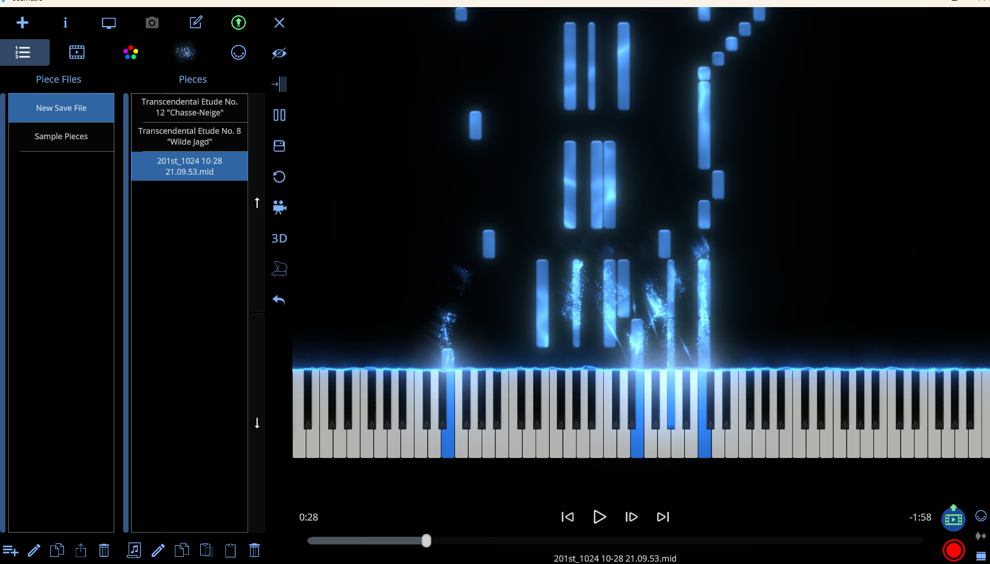This screenshot has height=564, width=990.
Task: Click the grand piano icon
Action: [279, 269]
